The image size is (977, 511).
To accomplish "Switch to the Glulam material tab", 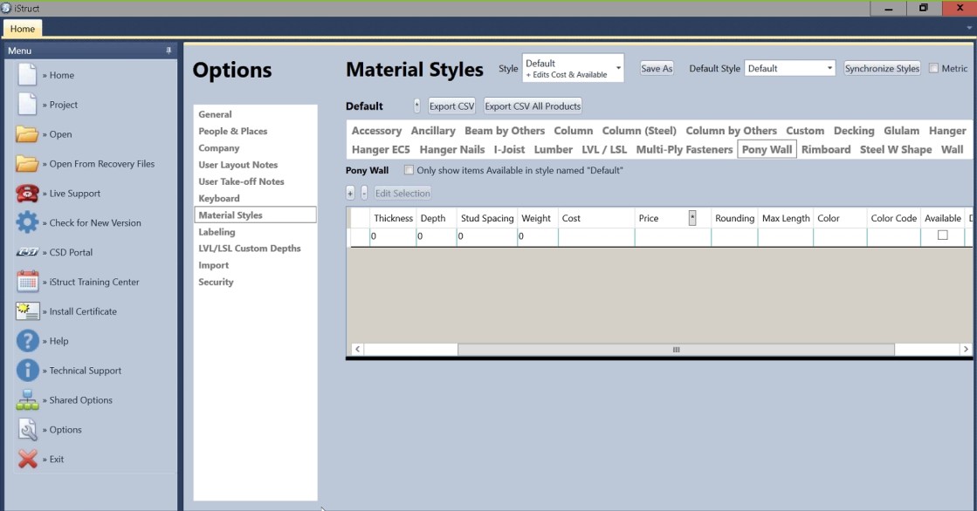I will click(x=901, y=131).
